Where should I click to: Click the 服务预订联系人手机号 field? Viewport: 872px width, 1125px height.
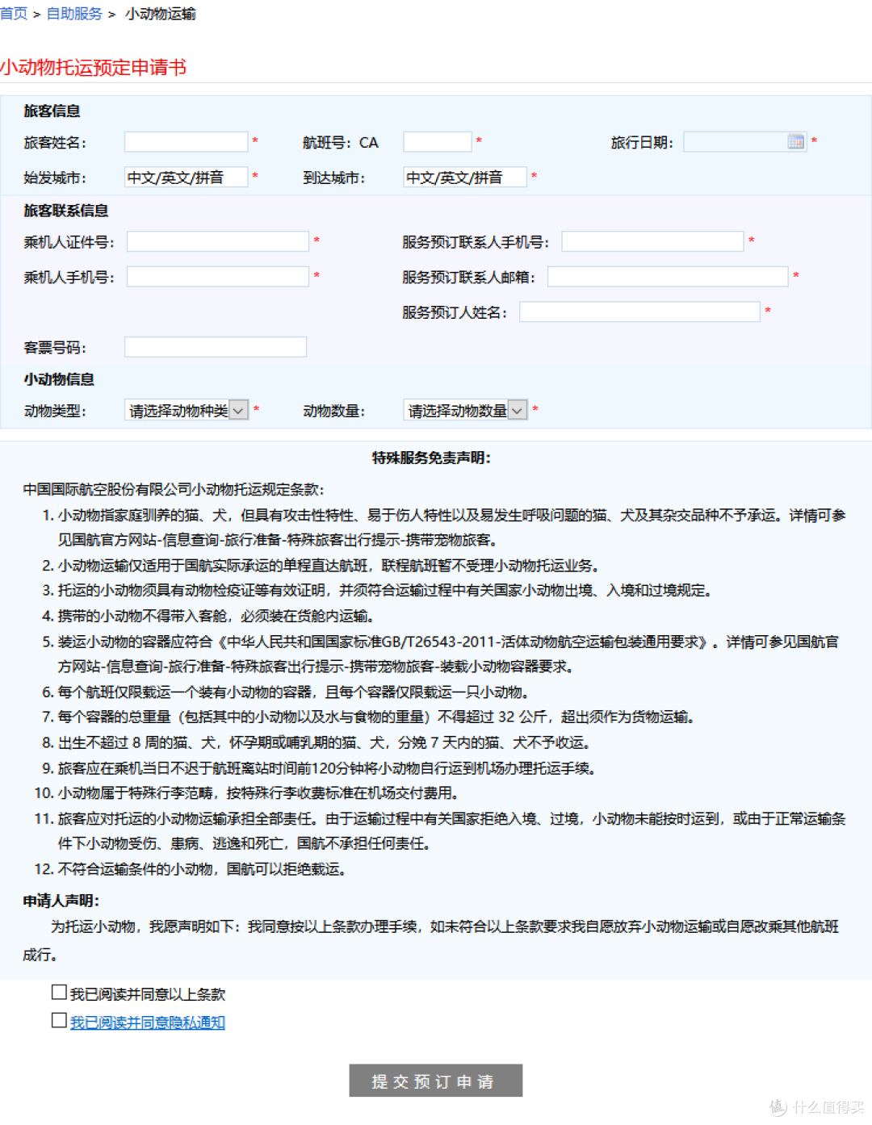(x=652, y=241)
